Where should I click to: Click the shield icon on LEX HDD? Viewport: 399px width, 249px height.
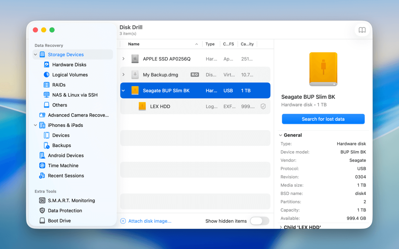pos(263,107)
